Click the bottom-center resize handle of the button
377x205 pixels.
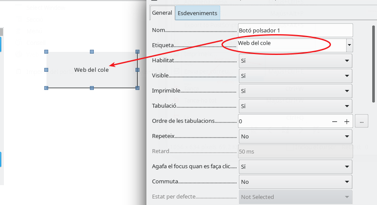(92, 88)
